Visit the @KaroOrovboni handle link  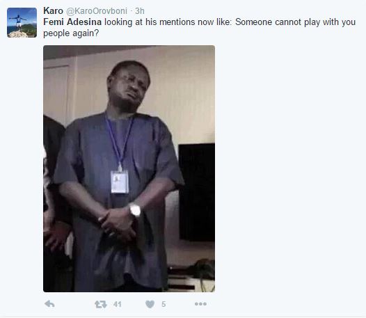(97, 11)
